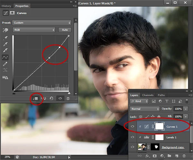This screenshot has width=193, height=160.
Task: Open the RGB channel dropdown
Action: pyautogui.click(x=34, y=30)
